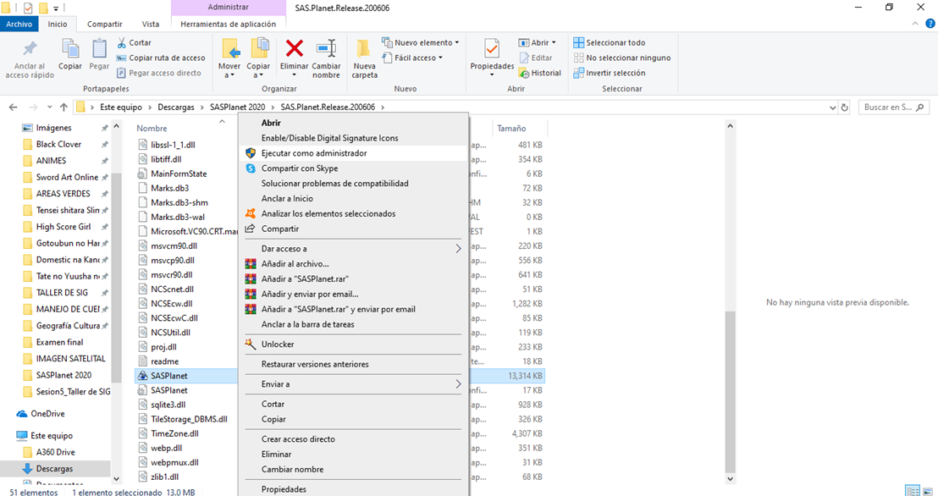
Task: Click Invertir selección
Action: click(x=609, y=73)
